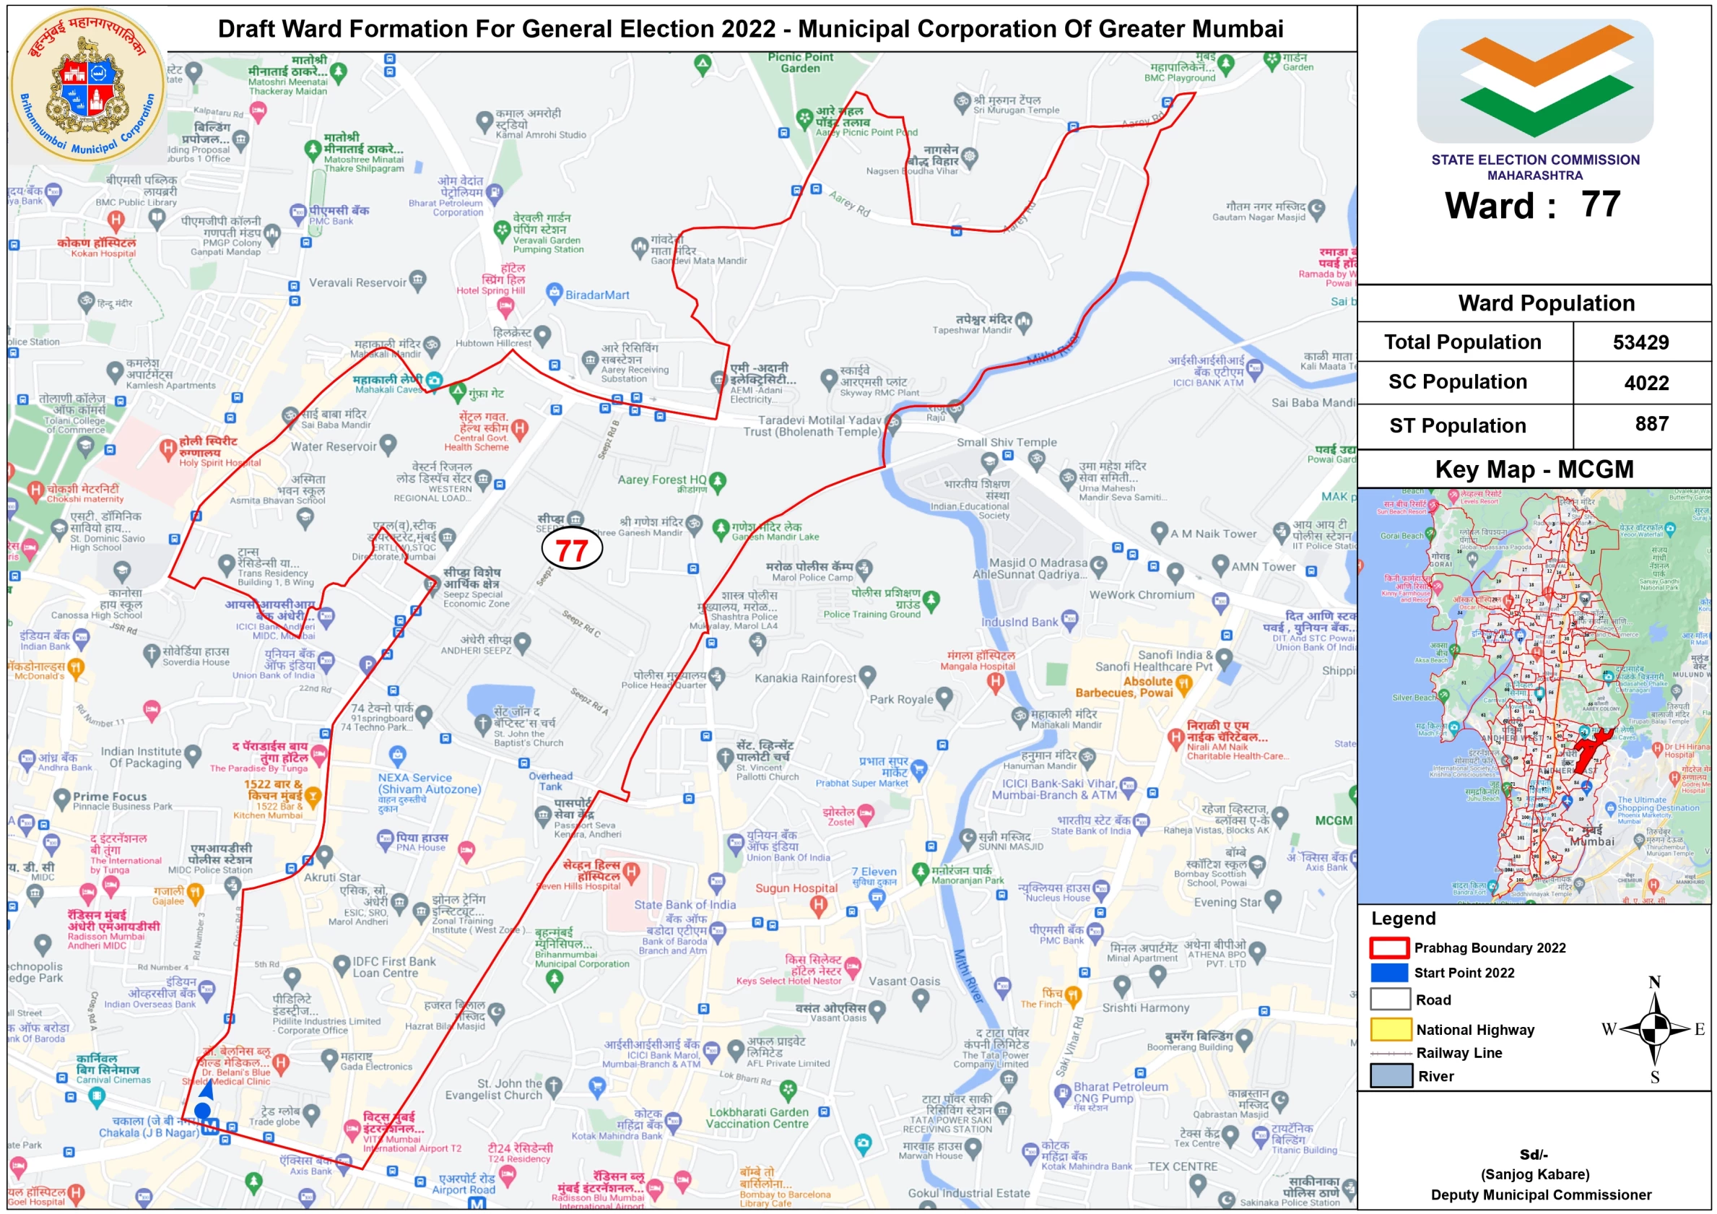Click the red Prabhag Boundary legend swatch
The image size is (1717, 1214).
(x=1388, y=948)
